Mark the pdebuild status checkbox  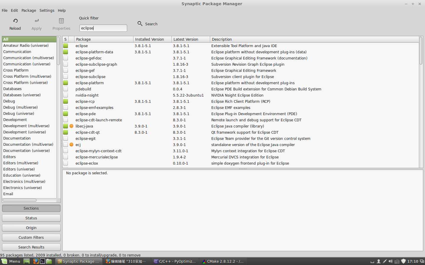coord(66,89)
